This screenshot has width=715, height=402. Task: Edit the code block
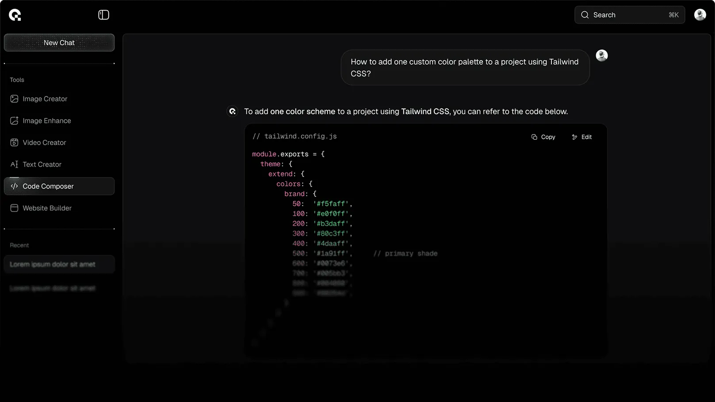tap(581, 137)
